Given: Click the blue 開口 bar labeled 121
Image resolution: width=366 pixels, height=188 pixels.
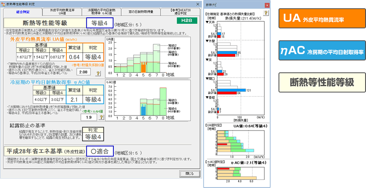Looking at the screenshot, I should (231, 90).
